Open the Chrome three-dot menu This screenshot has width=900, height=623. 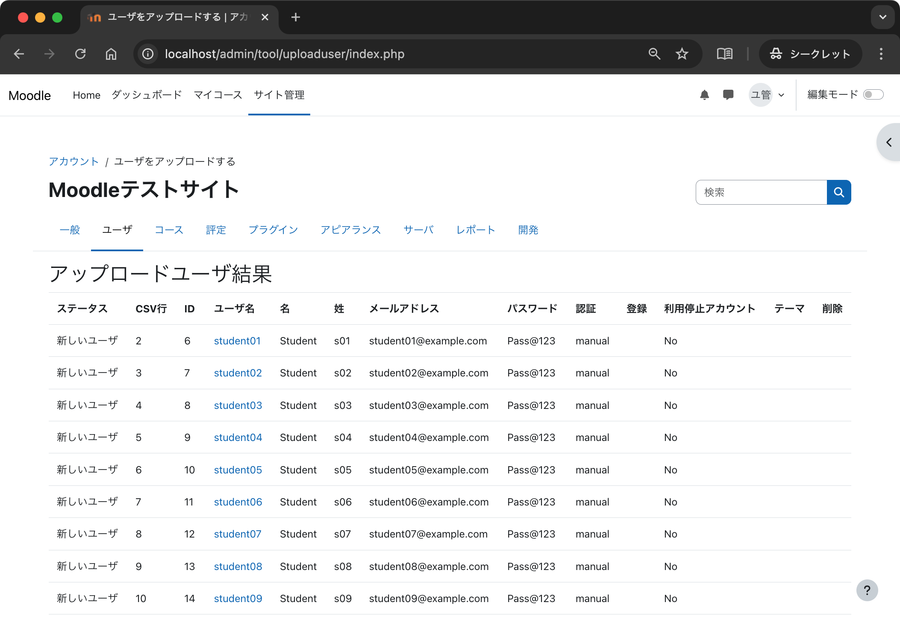[881, 54]
